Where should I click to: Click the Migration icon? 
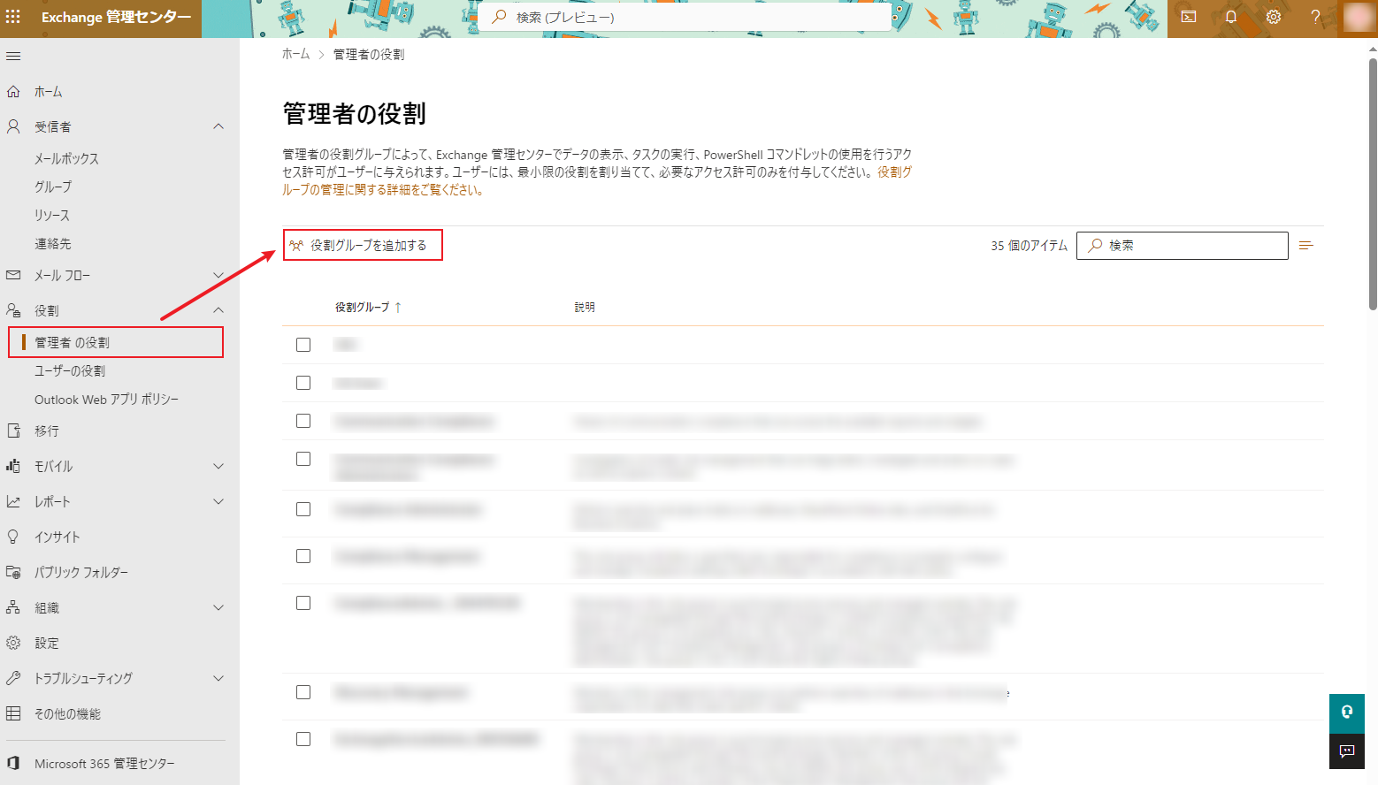coord(13,431)
